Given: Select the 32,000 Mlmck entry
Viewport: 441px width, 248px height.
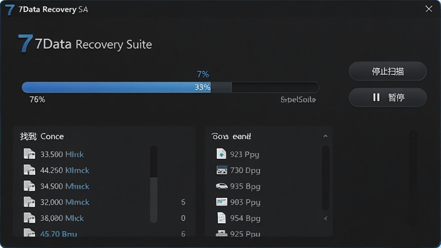Looking at the screenshot, I should click(65, 202).
